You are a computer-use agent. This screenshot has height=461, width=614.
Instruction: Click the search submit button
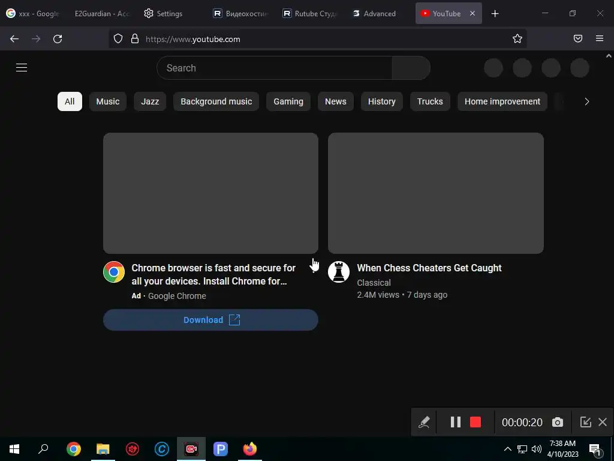pos(411,68)
